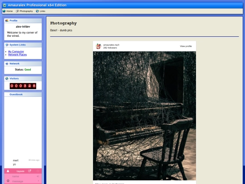This screenshot has height=184, width=245.
Task: Focus the guestbook name field
Action: pyautogui.click(x=24, y=176)
